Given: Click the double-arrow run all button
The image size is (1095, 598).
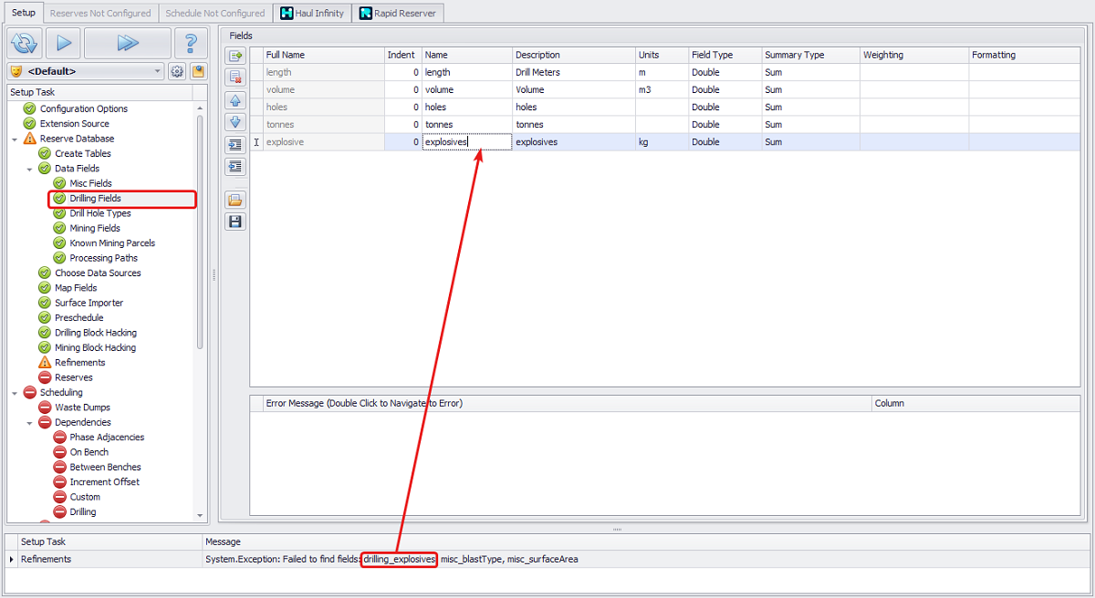Looking at the screenshot, I should [128, 43].
